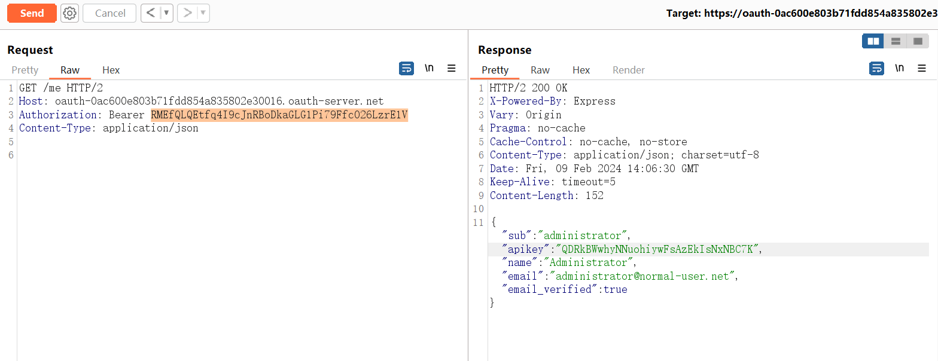Switch to side-by-side split layout
Image resolution: width=938 pixels, height=361 pixels.
pyautogui.click(x=873, y=41)
